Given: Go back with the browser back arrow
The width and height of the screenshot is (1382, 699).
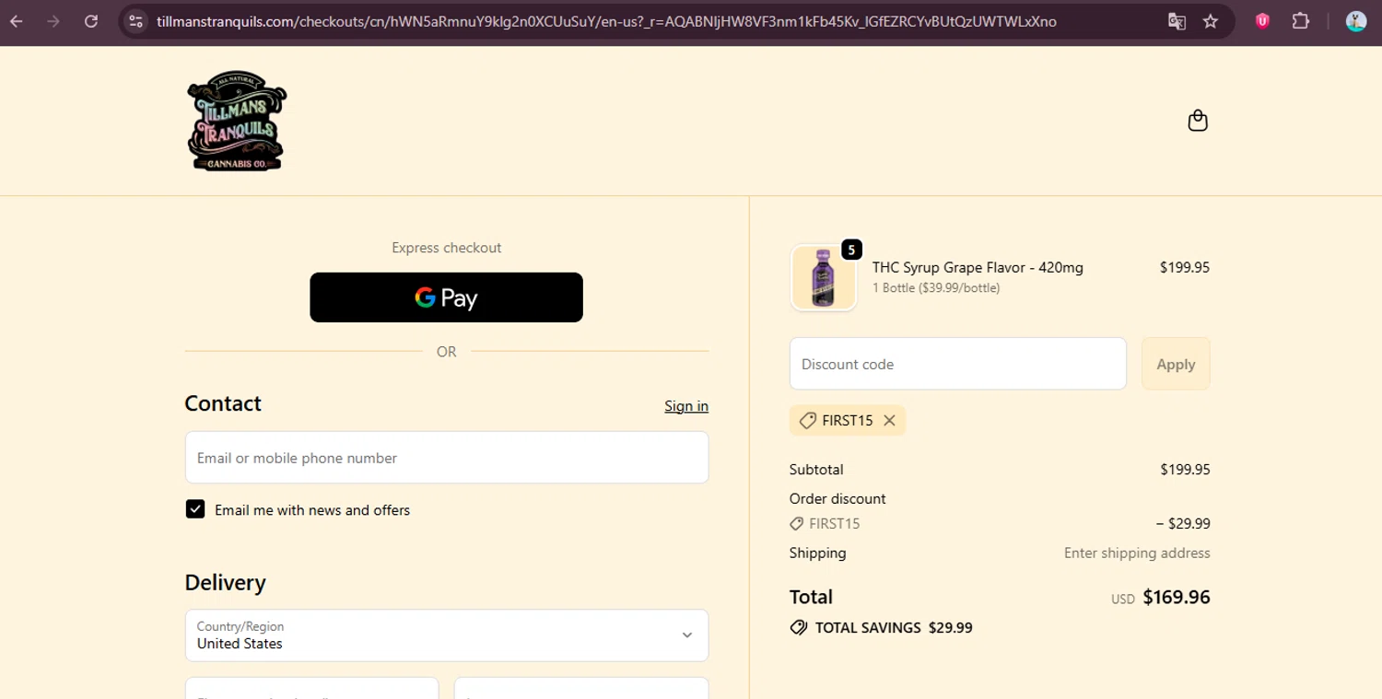Looking at the screenshot, I should 17,21.
